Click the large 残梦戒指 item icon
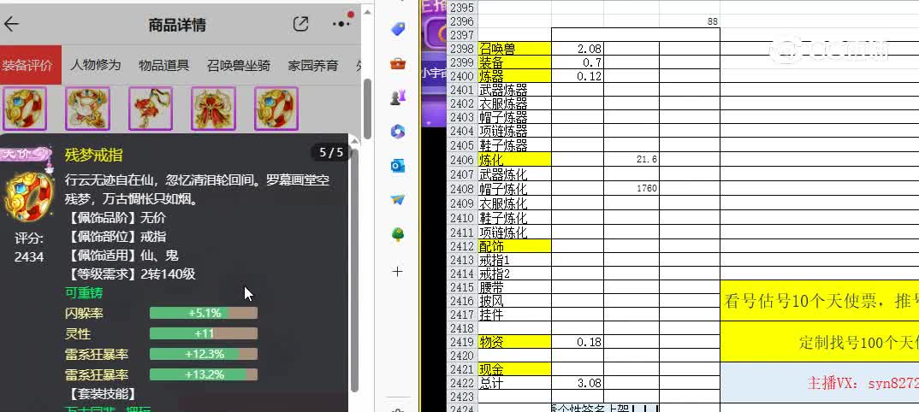This screenshot has width=919, height=412. tap(27, 197)
